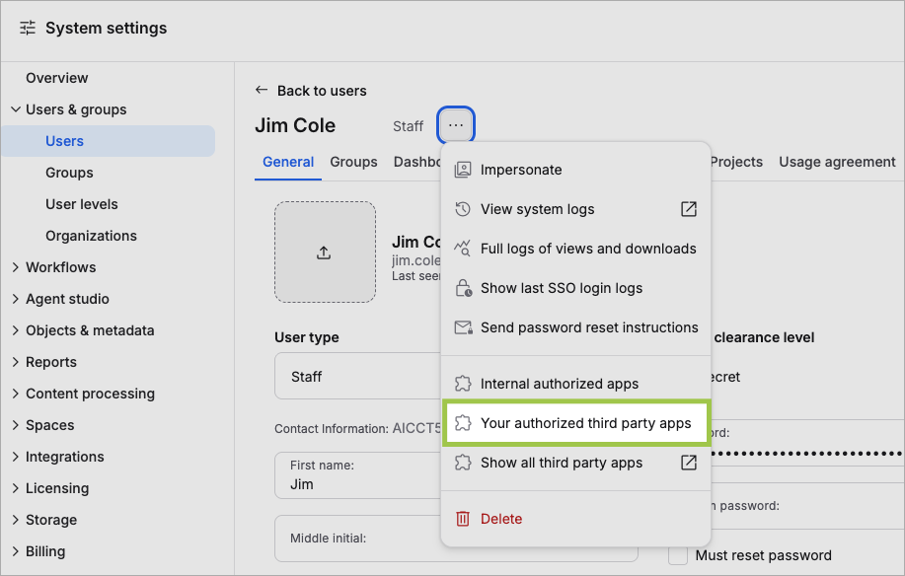The image size is (905, 576).
Task: Click the Staff label beside Jim Cole
Action: pyautogui.click(x=408, y=126)
